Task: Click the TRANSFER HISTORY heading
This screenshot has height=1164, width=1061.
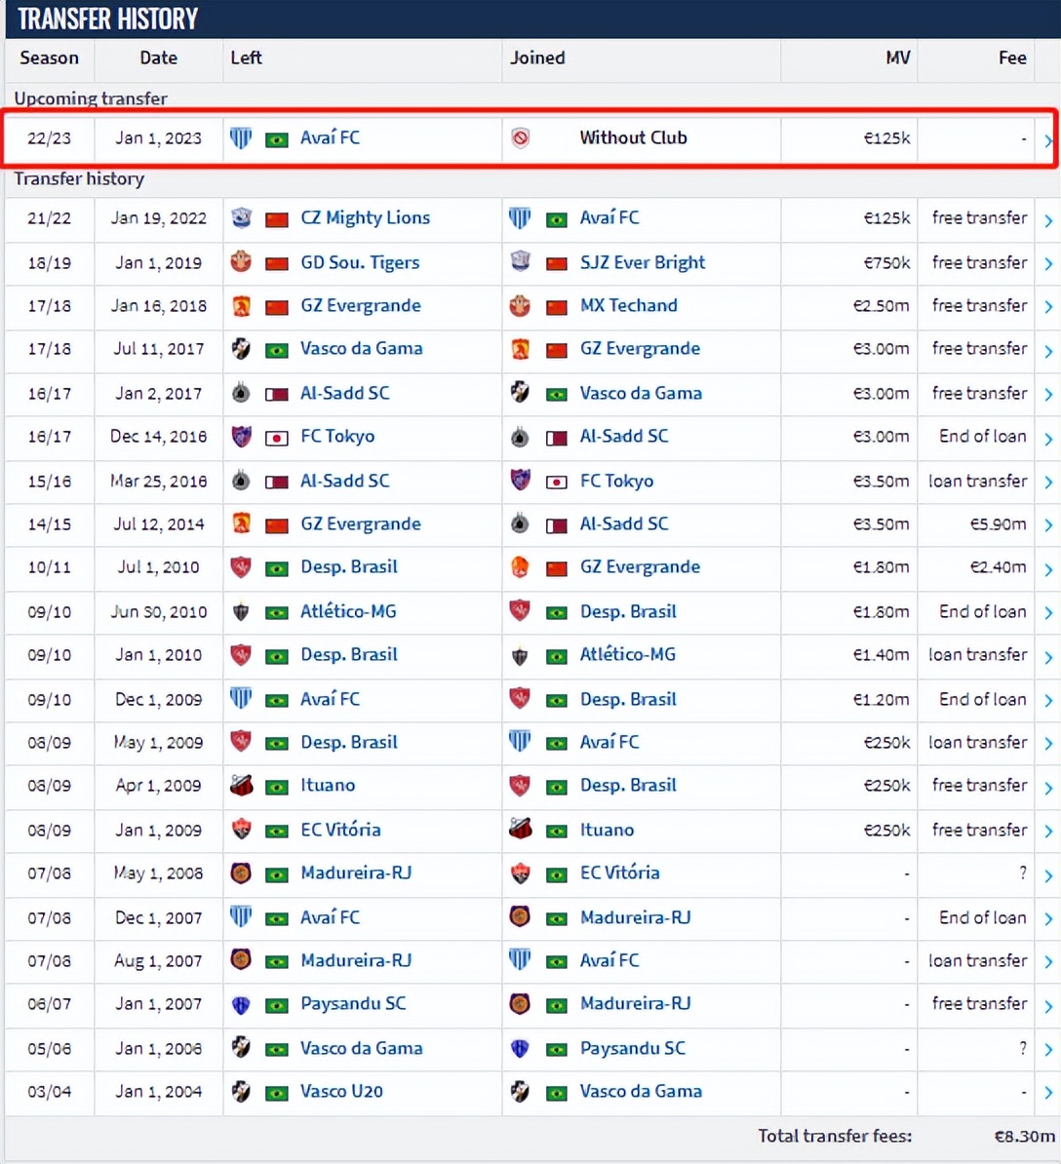Action: coord(107,19)
